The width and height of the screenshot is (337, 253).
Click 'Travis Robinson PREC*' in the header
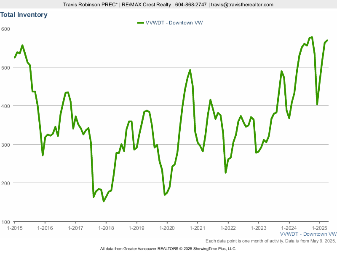point(91,5)
